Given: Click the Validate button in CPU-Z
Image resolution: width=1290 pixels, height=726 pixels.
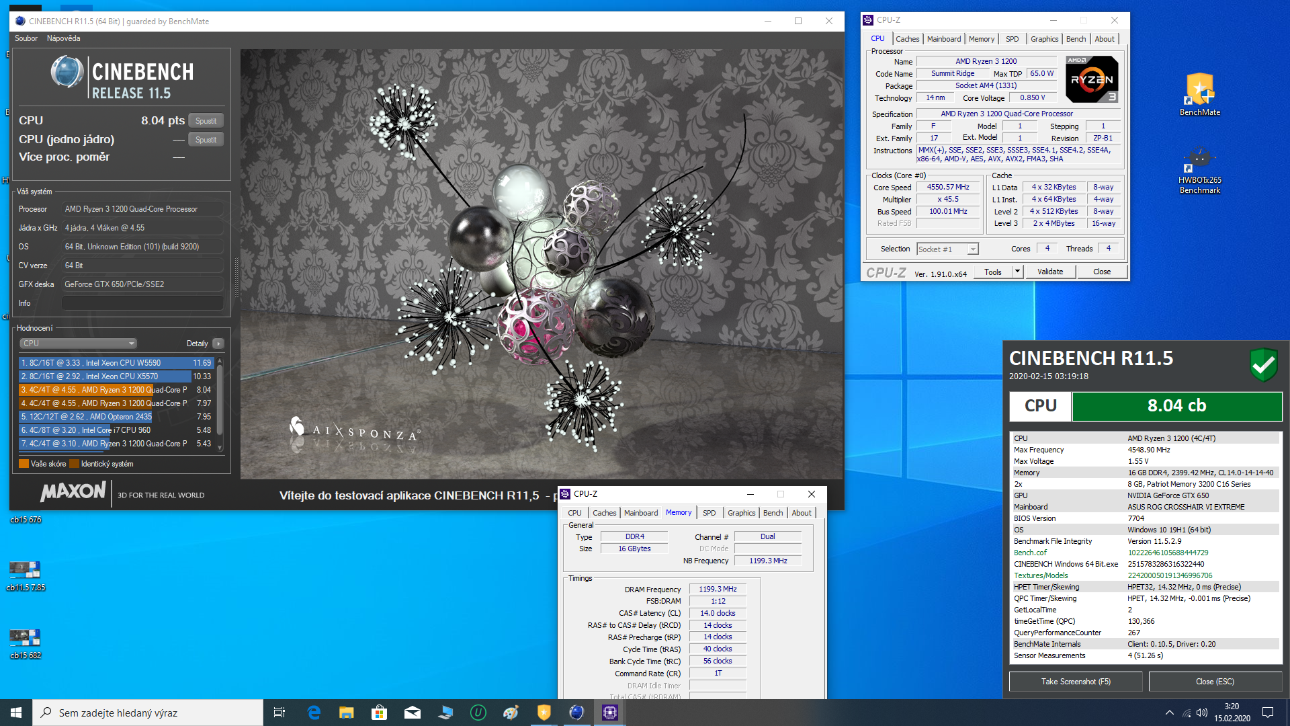Looking at the screenshot, I should (x=1049, y=272).
